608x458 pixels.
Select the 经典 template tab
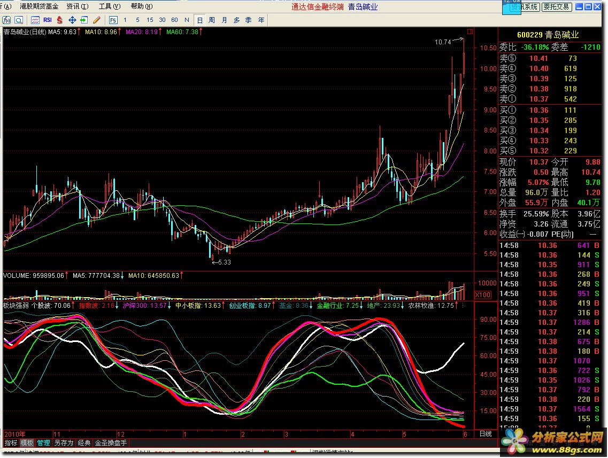point(84,443)
